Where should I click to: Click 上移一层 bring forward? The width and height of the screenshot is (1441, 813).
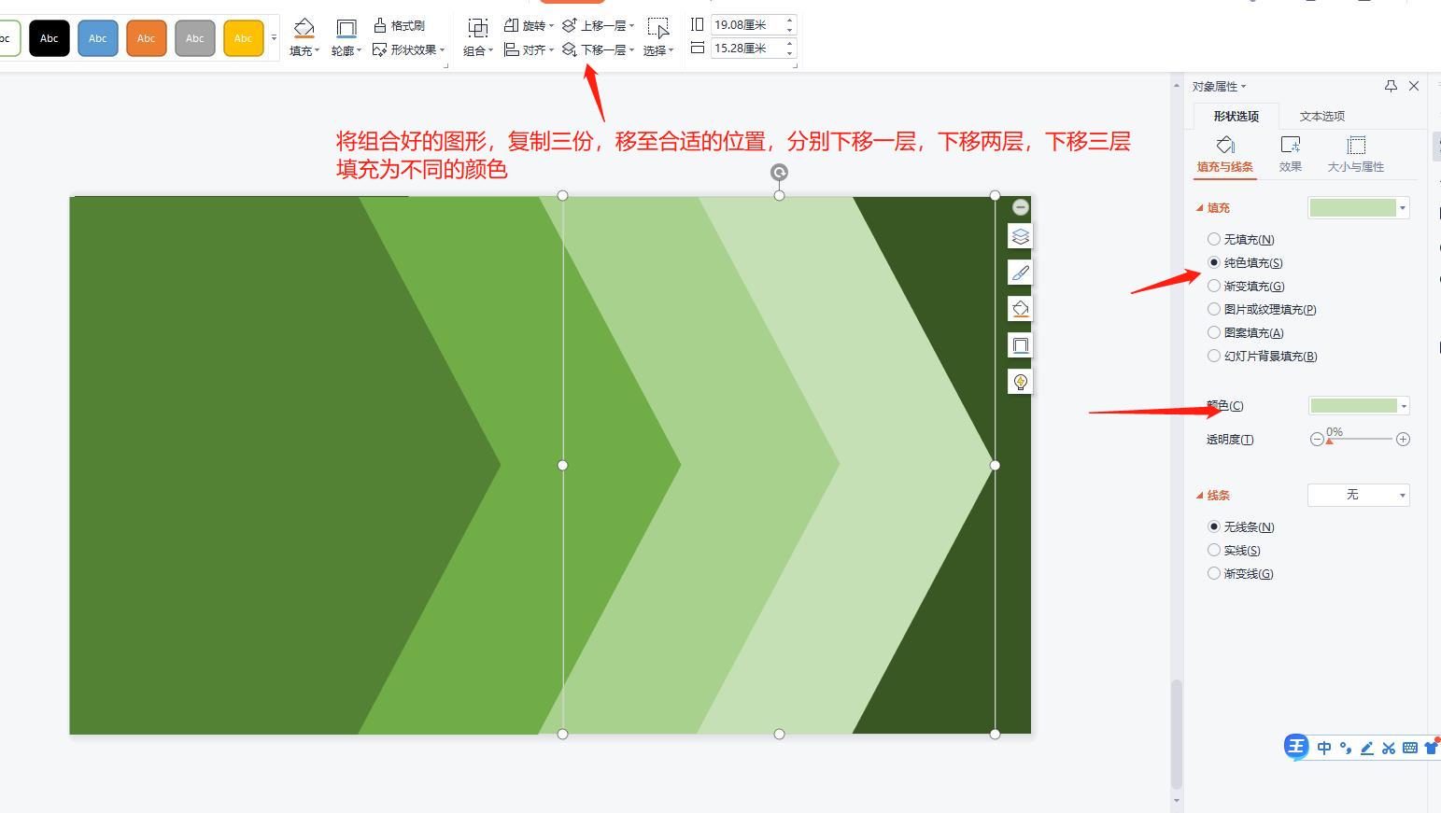(595, 25)
